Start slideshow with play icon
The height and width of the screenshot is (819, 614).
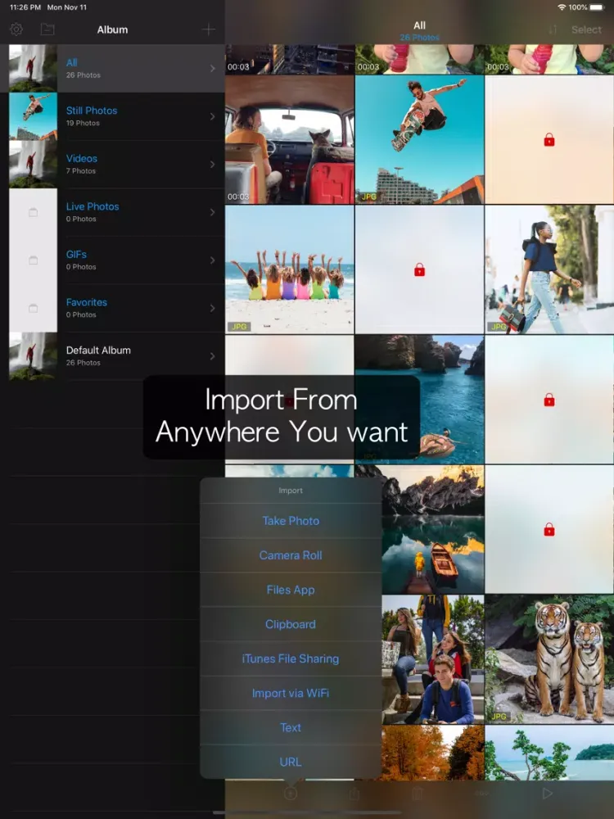pos(547,794)
